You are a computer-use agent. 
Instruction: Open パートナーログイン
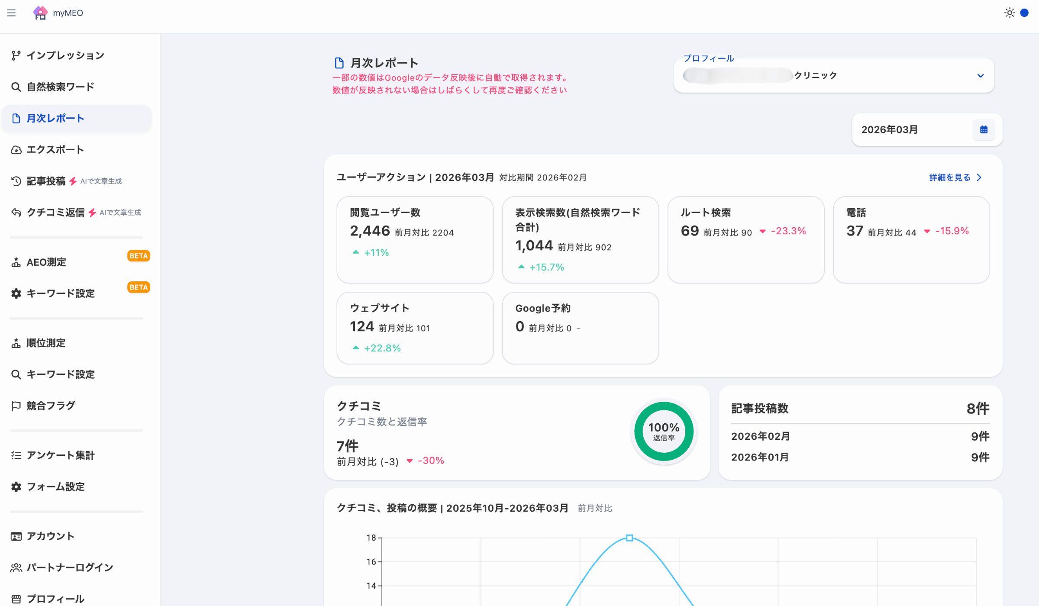pos(69,567)
